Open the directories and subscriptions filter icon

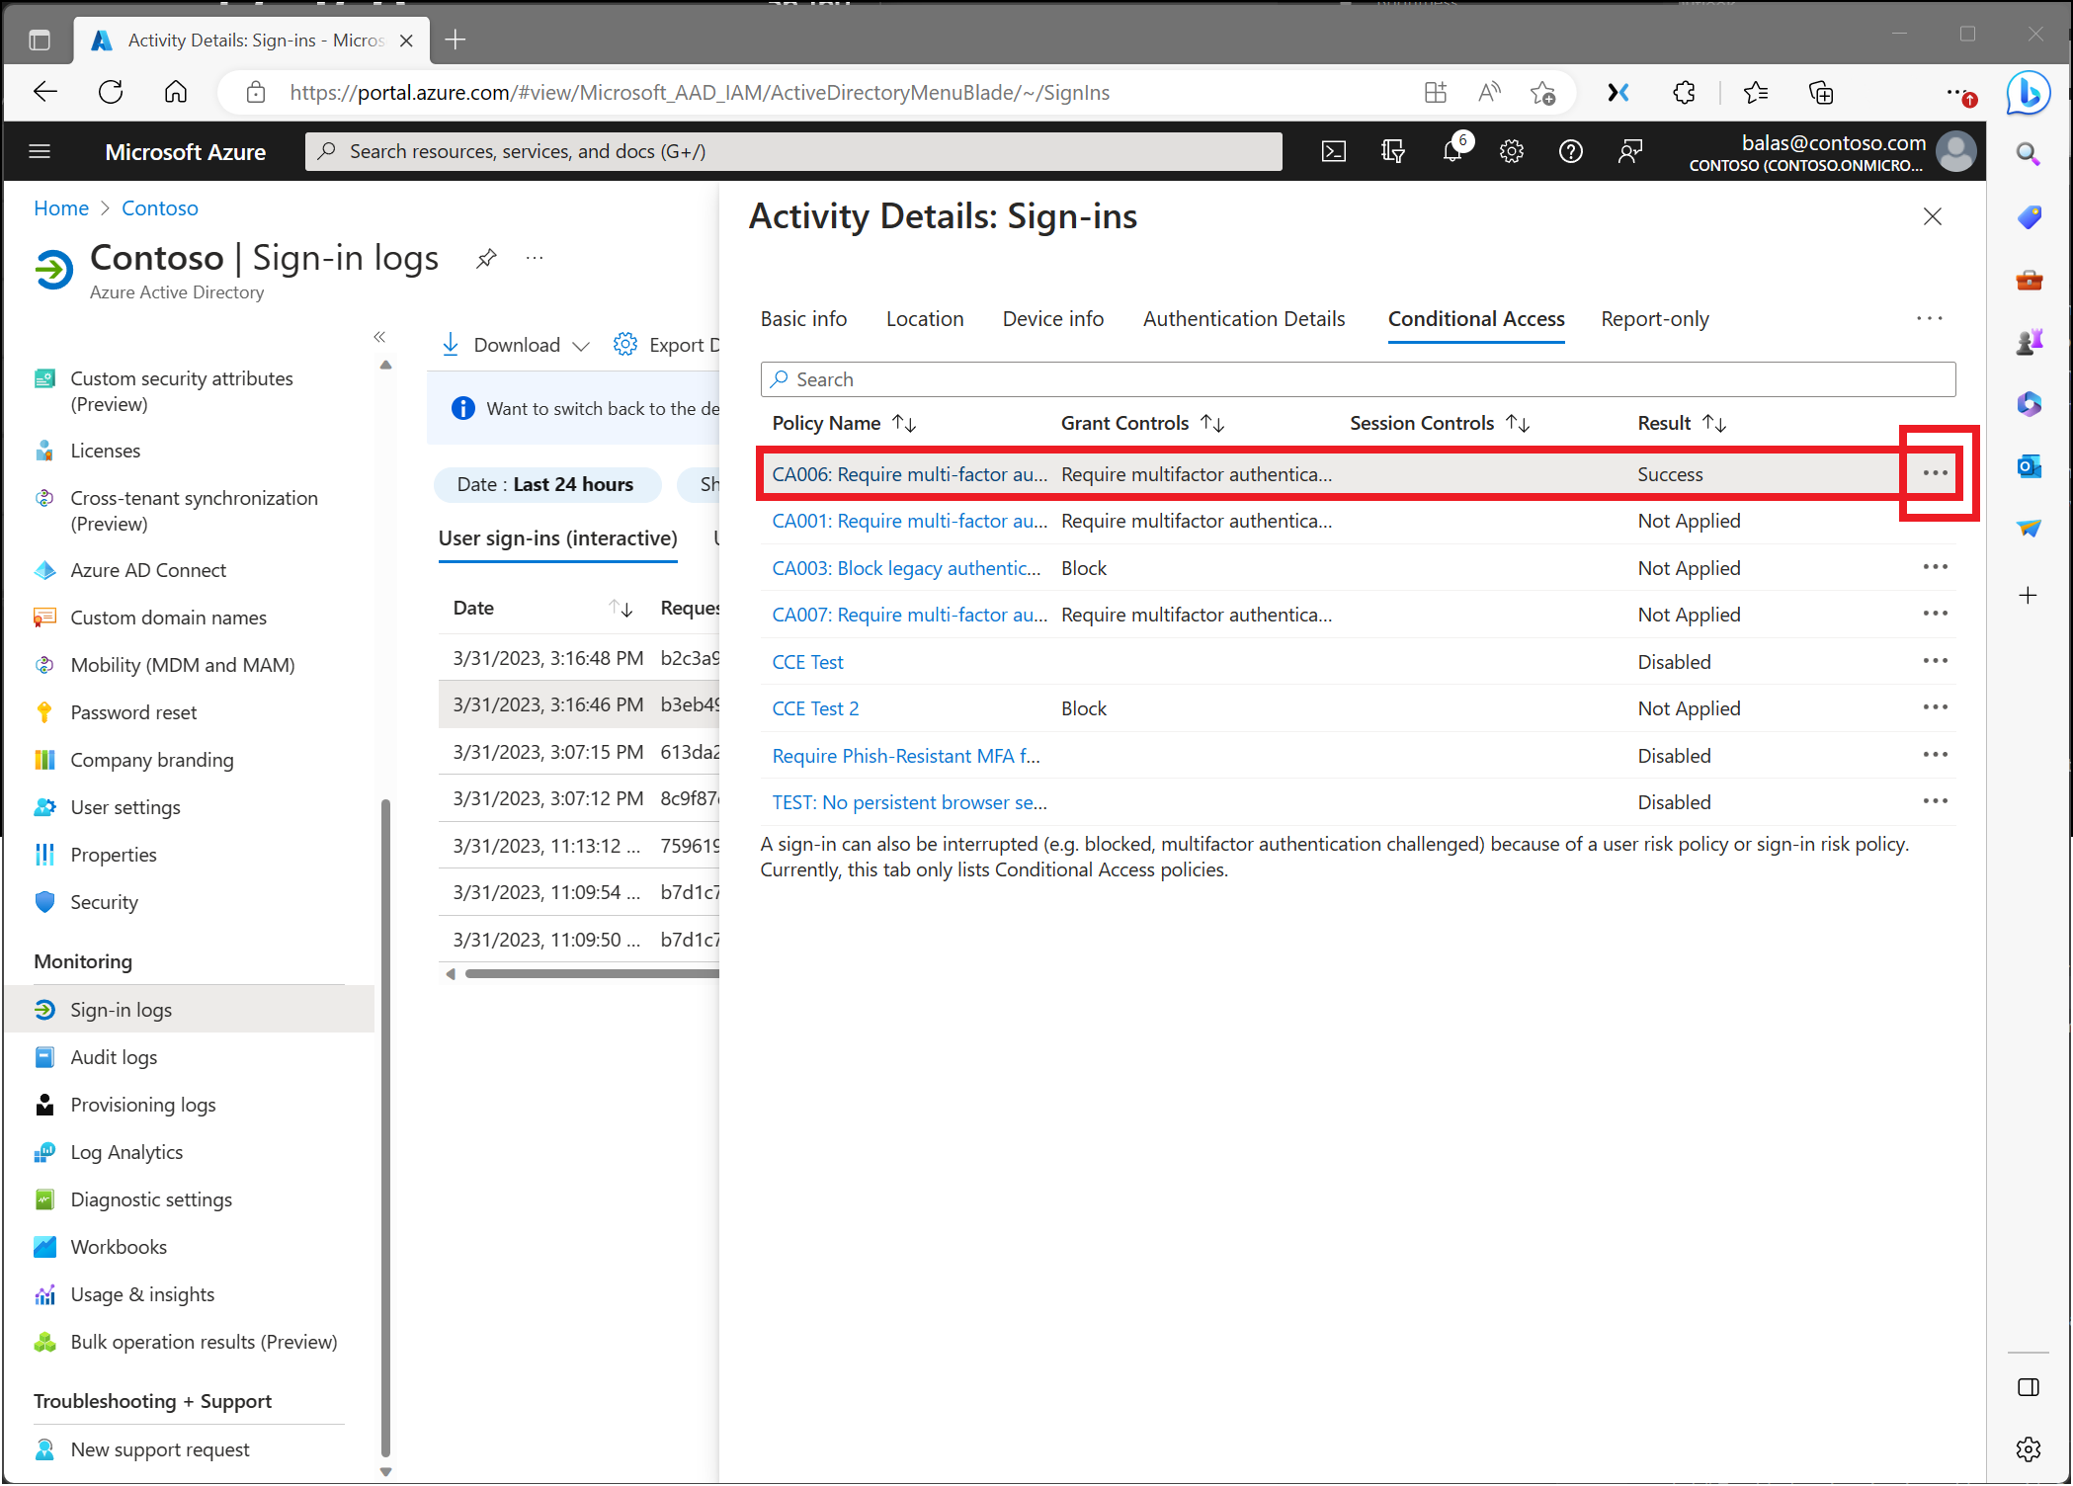[1392, 151]
